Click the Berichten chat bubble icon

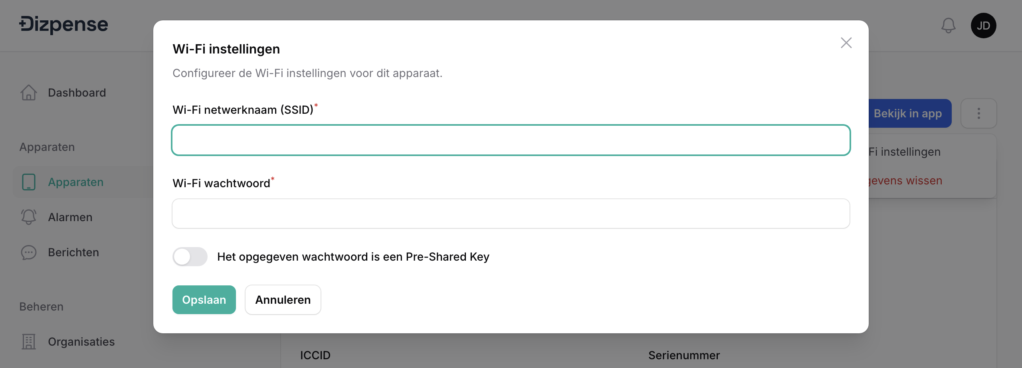(29, 252)
